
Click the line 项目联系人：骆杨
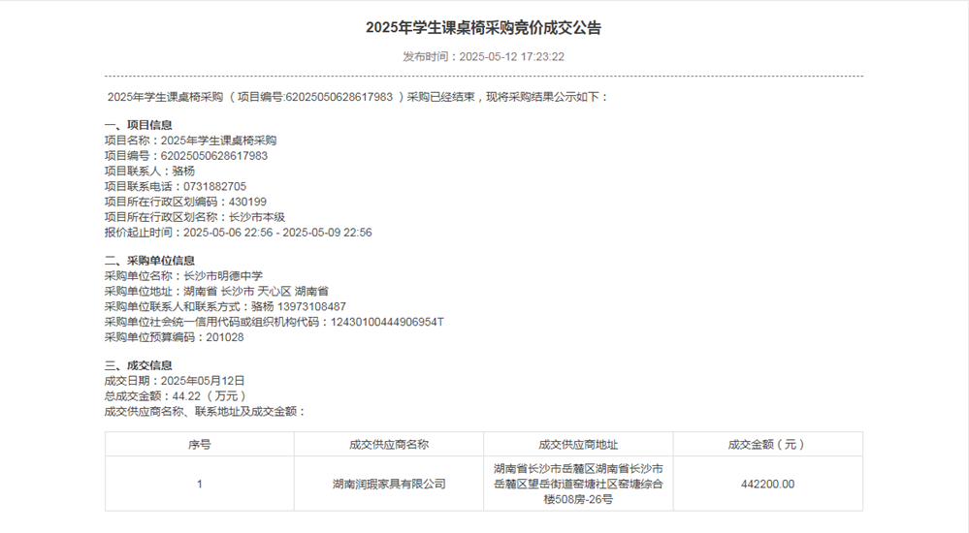149,172
